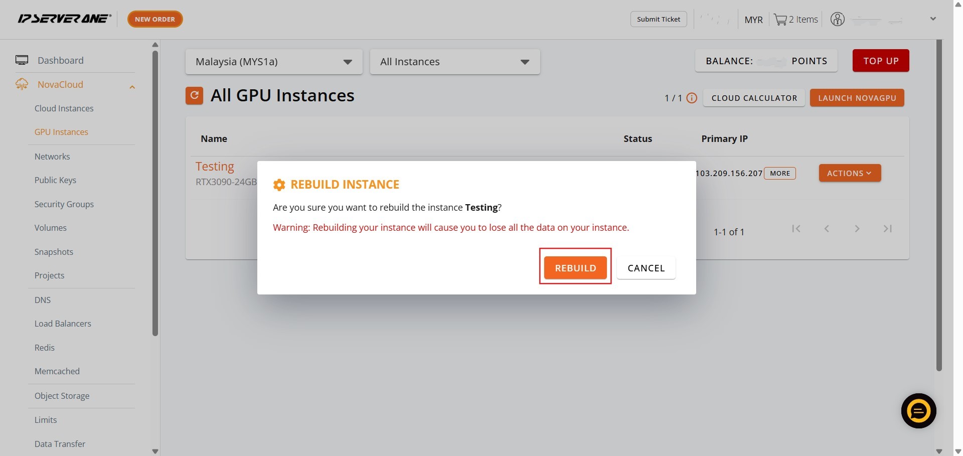The width and height of the screenshot is (963, 456).
Task: Click the sidebar scroll down arrow
Action: 155,451
